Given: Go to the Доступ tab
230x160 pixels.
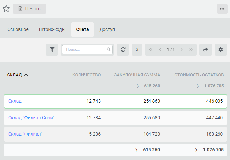Looking at the screenshot, I should 107,29.
